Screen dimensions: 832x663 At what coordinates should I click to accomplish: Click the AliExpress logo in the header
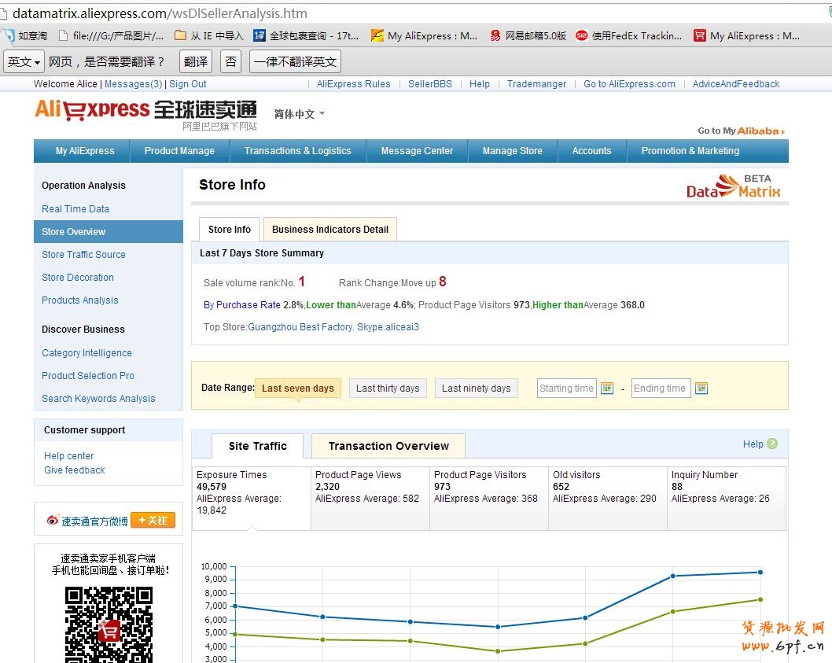[x=92, y=109]
